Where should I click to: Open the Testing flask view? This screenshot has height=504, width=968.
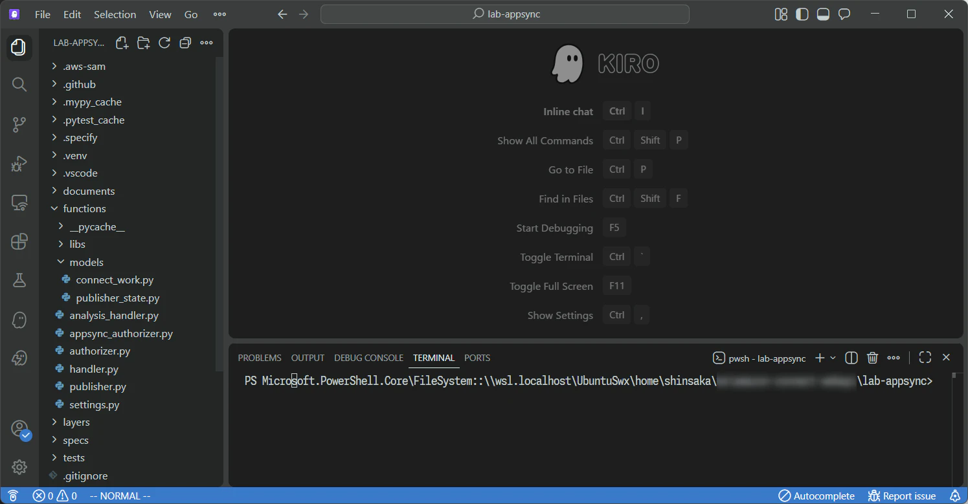click(19, 280)
